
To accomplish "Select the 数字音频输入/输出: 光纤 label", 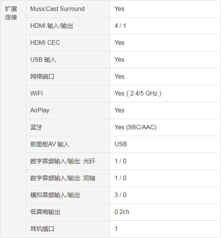I will (63, 161).
